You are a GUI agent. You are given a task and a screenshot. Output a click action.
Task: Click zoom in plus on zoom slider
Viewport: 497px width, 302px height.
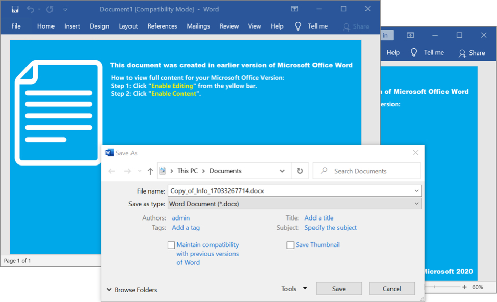(464, 287)
